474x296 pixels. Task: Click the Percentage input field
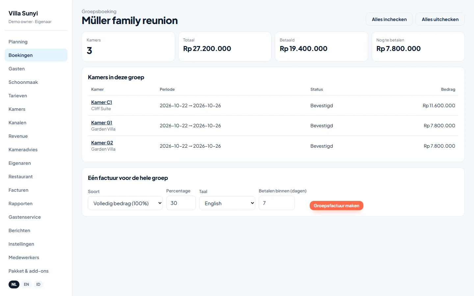[x=181, y=203]
